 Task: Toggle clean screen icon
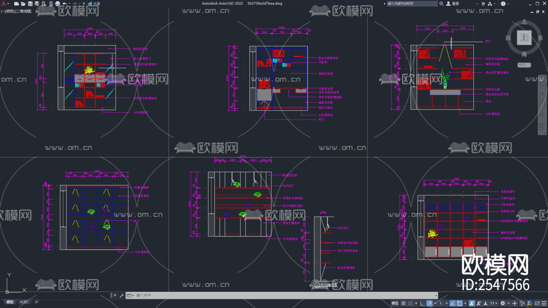coord(537,303)
